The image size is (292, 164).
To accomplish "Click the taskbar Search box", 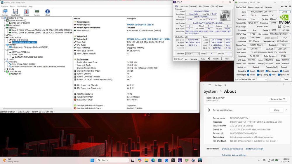I will click(x=113, y=160).
